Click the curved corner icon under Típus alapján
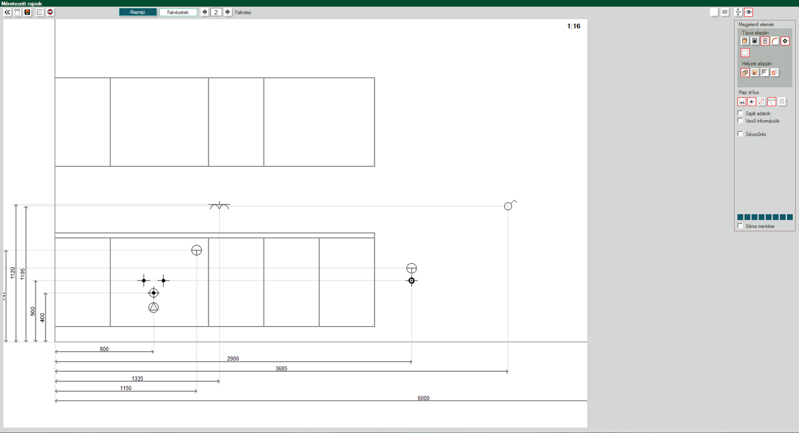 tap(775, 41)
